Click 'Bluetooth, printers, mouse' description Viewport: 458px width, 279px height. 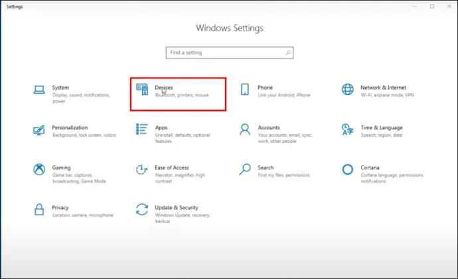pos(182,95)
